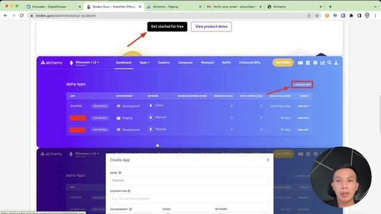Image resolution: width=381 pixels, height=214 pixels.
Task: Click VIEW KEY in the StarkNet row
Action: coord(303,106)
